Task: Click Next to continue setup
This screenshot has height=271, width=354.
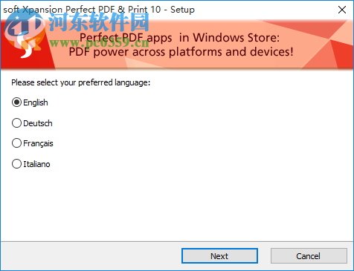Action: pyautogui.click(x=219, y=255)
